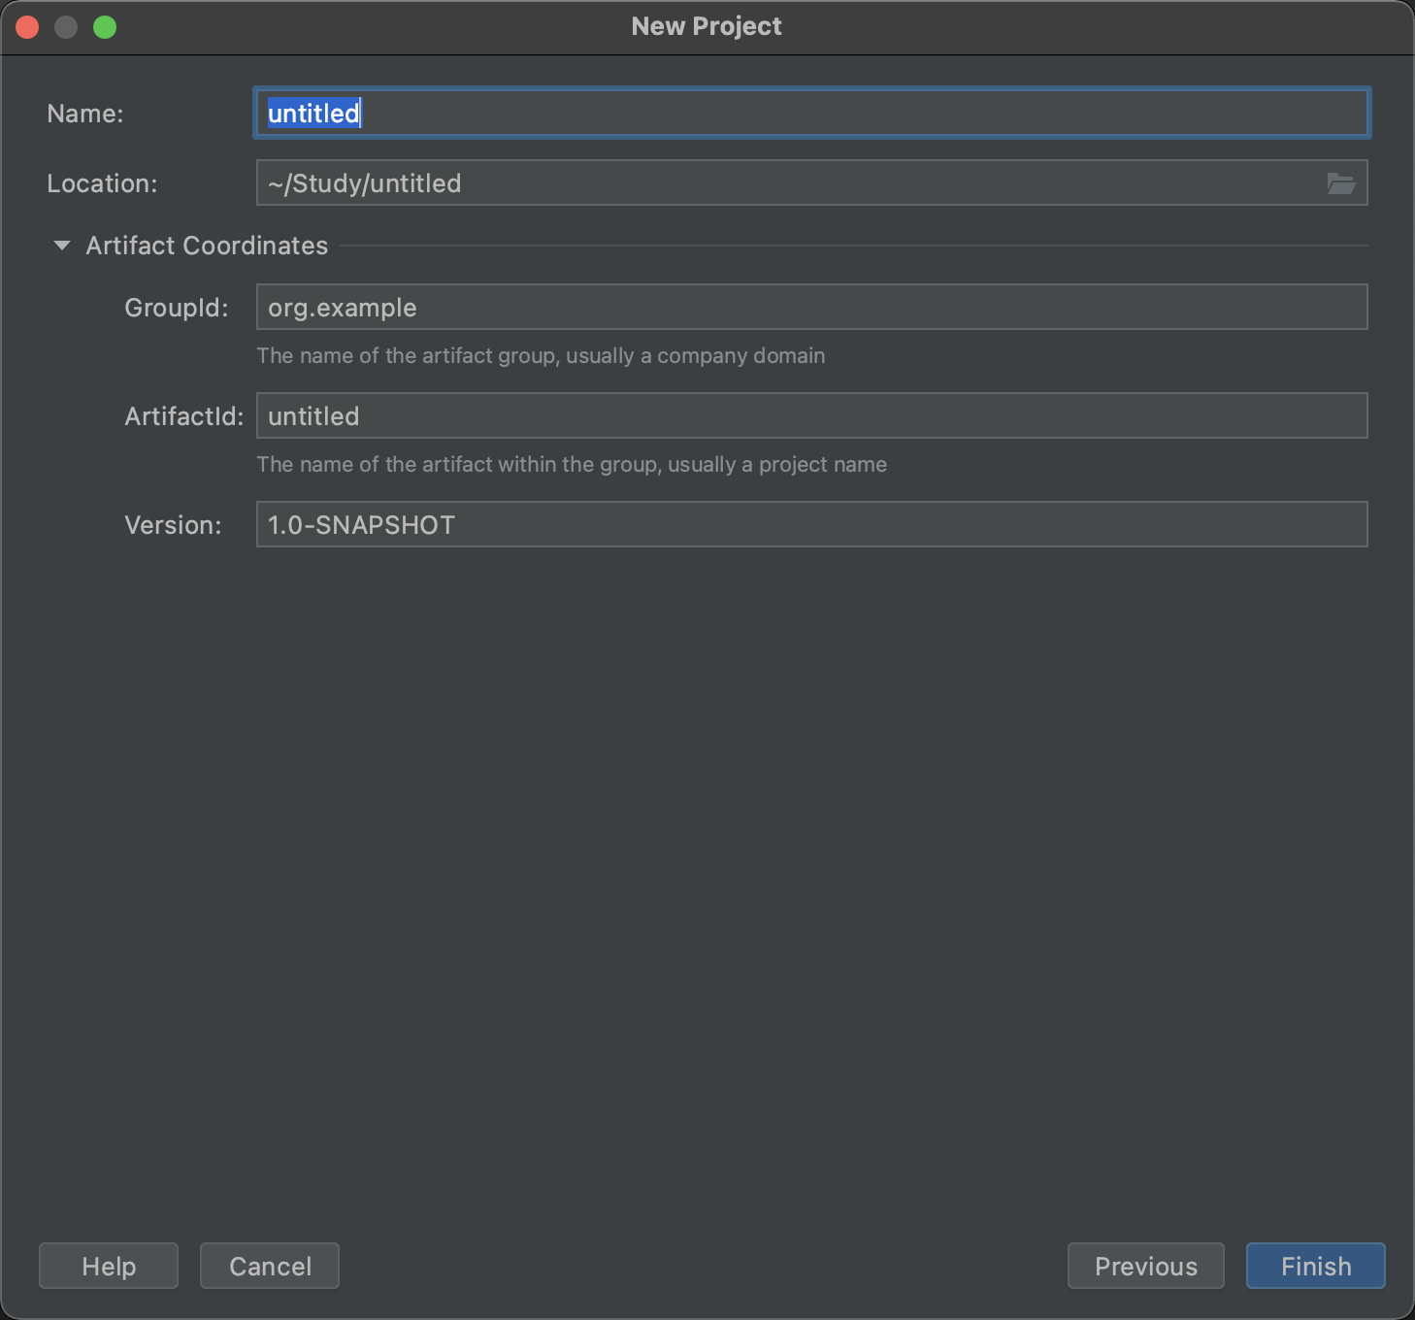
Task: Edit the ArtifactId field
Action: (812, 415)
